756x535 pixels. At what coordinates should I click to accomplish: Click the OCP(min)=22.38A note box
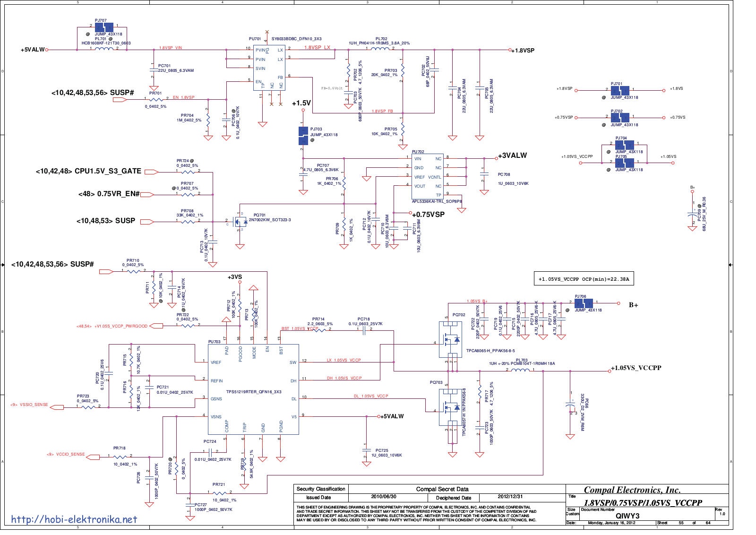pos(584,279)
